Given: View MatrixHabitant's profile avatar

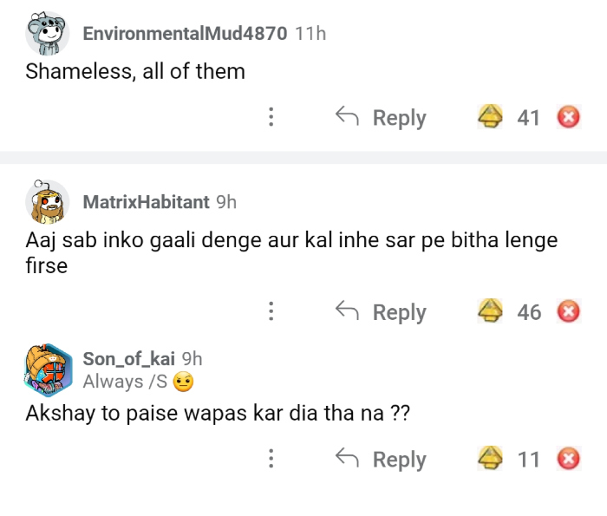Looking at the screenshot, I should tap(49, 202).
